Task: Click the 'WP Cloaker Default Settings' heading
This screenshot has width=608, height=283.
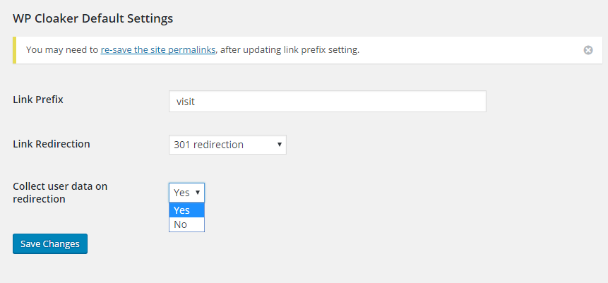Action: pos(93,18)
